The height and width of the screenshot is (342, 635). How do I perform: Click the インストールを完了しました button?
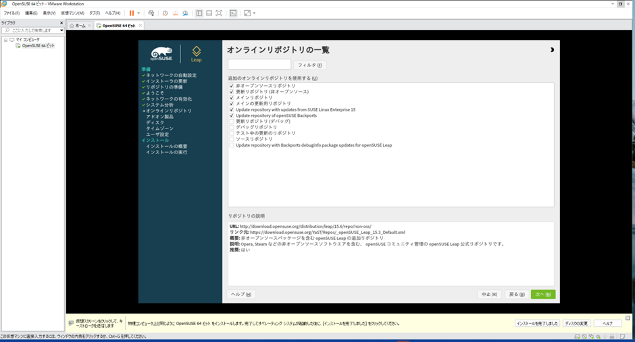click(x=537, y=323)
